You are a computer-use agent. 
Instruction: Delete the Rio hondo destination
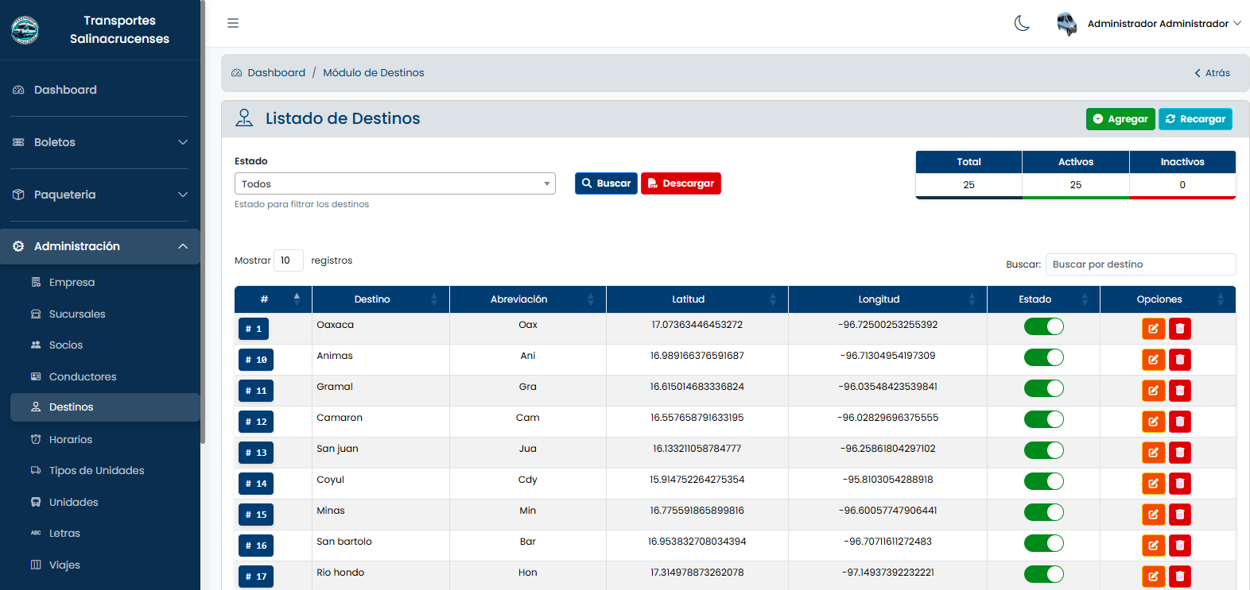tap(1180, 577)
